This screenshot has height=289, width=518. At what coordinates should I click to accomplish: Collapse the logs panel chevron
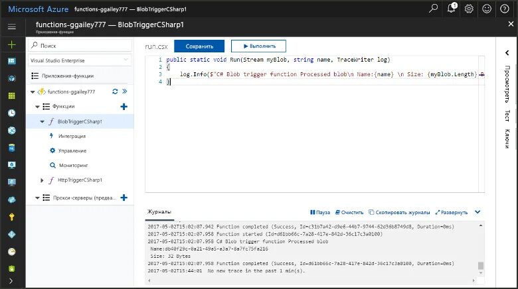477,212
